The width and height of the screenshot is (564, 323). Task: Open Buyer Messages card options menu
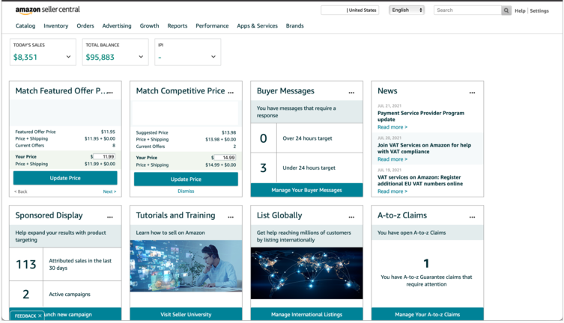tap(351, 93)
